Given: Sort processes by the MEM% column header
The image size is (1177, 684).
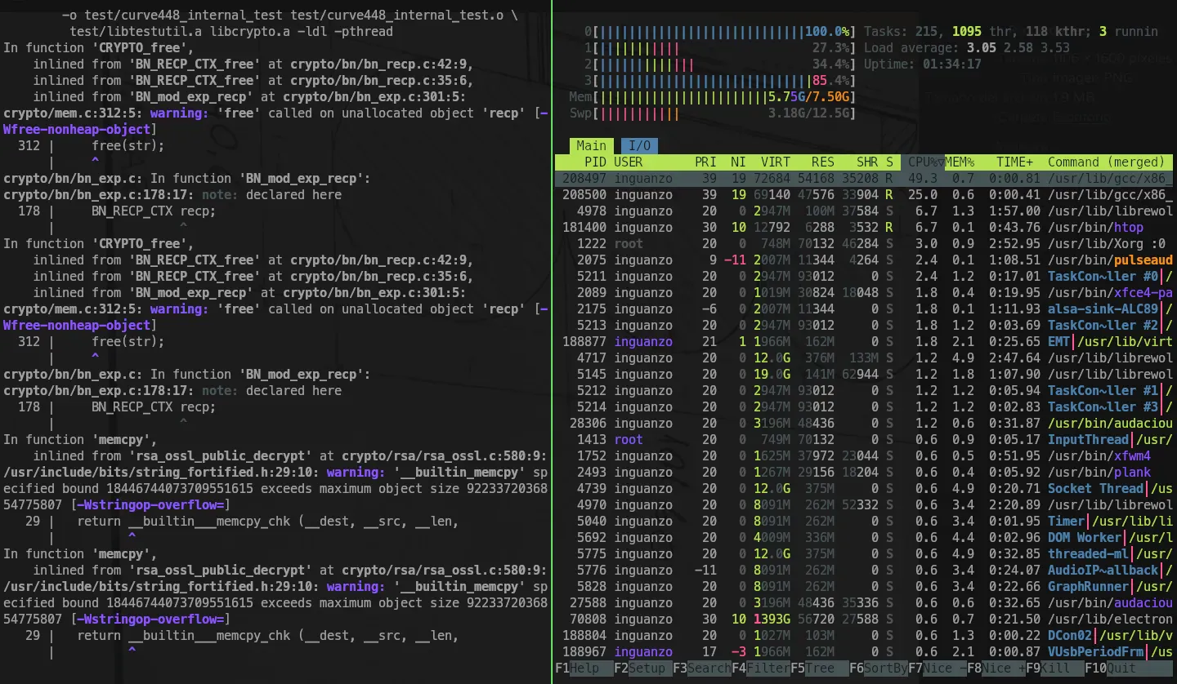Looking at the screenshot, I should 963,162.
